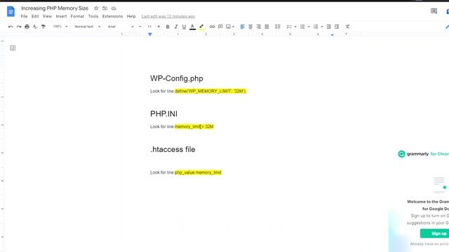Image resolution: width=449 pixels, height=252 pixels.
Task: Click the Grammarly Sign up button
Action: [x=434, y=233]
